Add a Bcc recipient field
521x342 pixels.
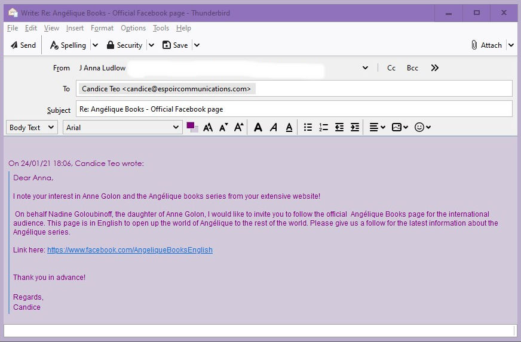412,68
